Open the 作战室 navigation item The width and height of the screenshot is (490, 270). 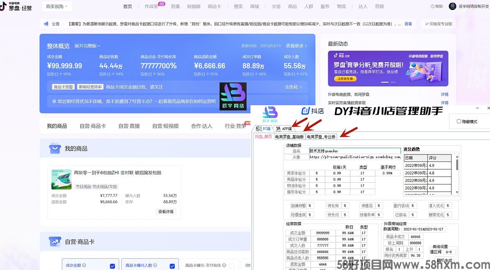click(151, 6)
